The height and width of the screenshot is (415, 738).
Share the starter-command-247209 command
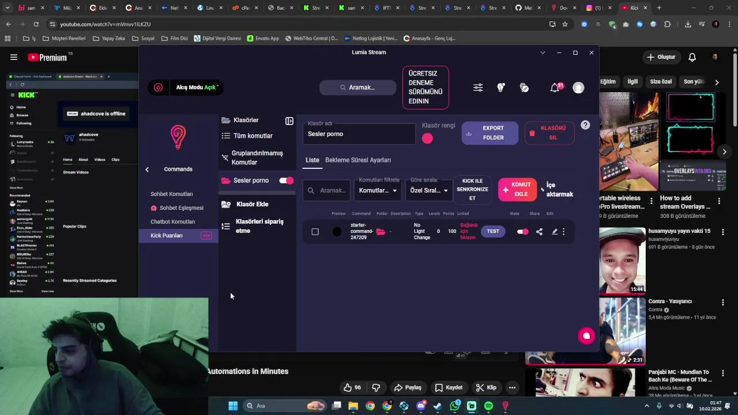click(x=539, y=232)
